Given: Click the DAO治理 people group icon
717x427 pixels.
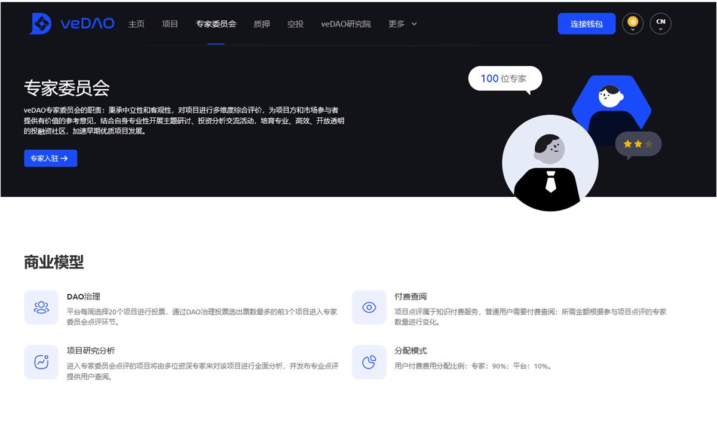Looking at the screenshot, I should pos(41,307).
